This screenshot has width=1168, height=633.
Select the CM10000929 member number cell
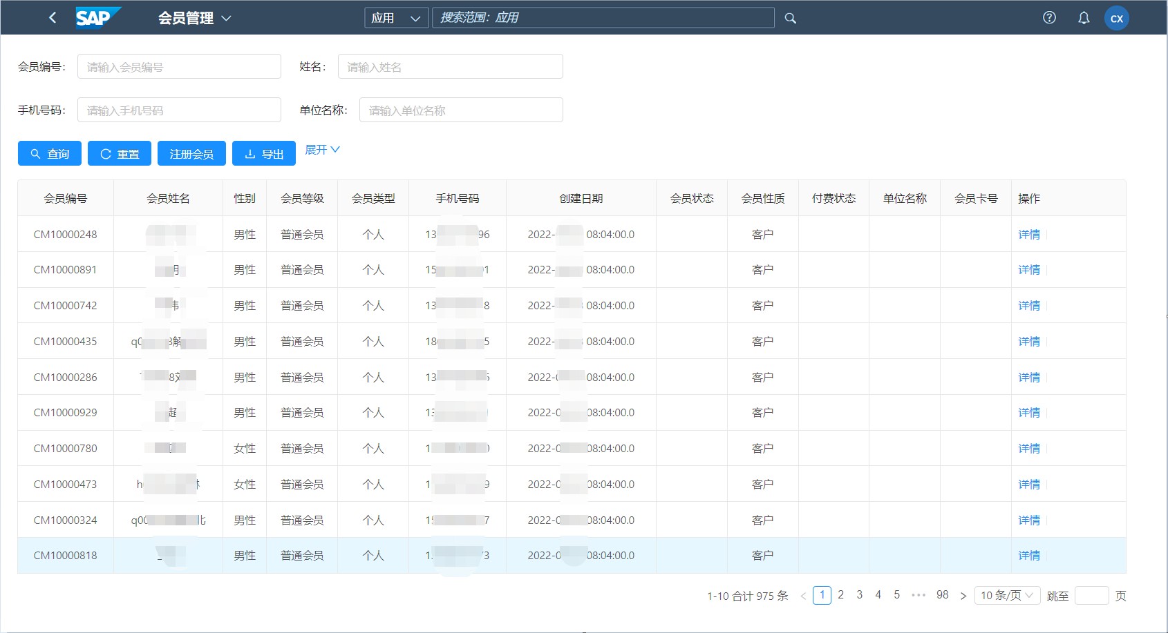[x=66, y=413]
